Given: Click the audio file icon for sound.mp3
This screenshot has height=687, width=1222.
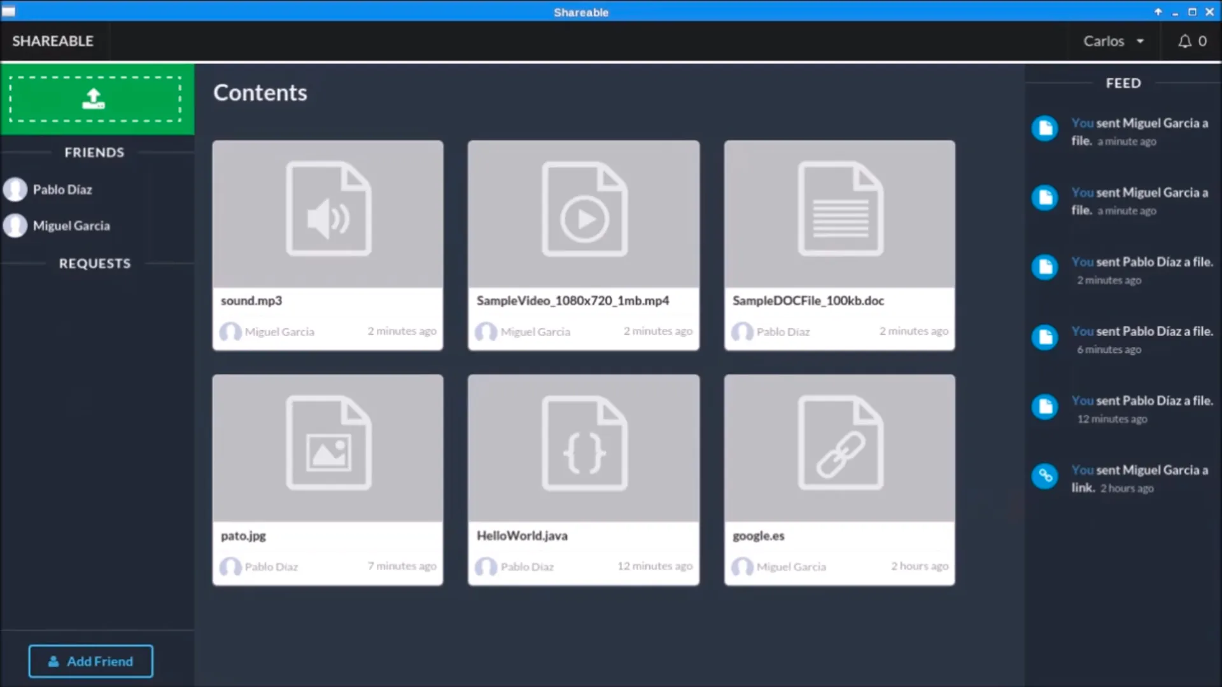Looking at the screenshot, I should pos(328,209).
